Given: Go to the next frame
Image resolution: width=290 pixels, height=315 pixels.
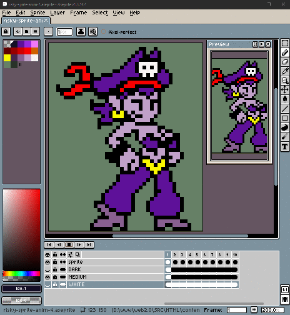Looking at the screenshot, I should pos(79,244).
